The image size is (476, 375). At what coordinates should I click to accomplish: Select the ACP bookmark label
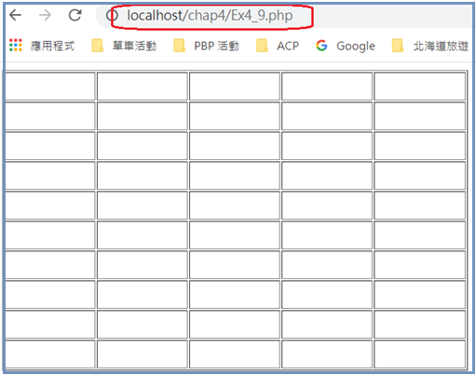pos(288,46)
